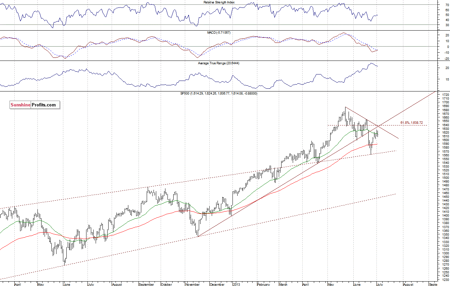Click the 1230 price axis value

pos(445,280)
